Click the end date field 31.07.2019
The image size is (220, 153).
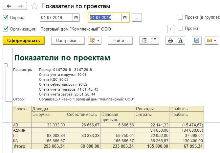pos(105,17)
